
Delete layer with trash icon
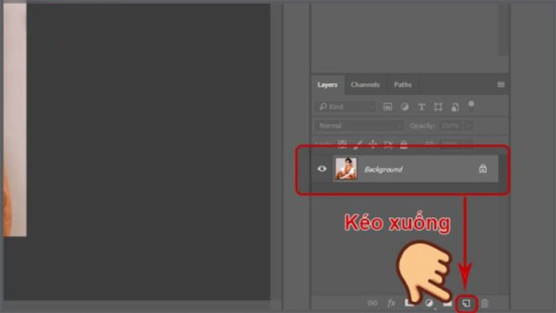(485, 303)
